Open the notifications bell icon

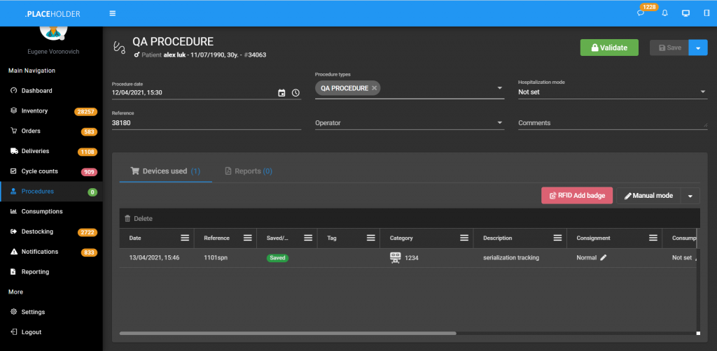(x=664, y=13)
